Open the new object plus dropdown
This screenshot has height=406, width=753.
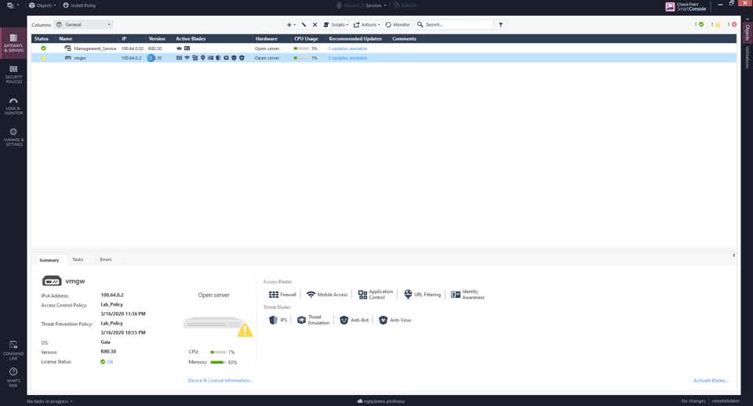tap(291, 24)
